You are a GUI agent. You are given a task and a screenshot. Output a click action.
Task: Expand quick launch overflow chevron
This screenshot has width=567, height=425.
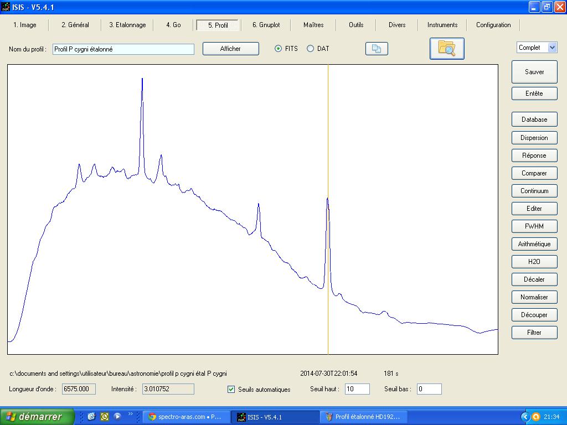(x=131, y=414)
